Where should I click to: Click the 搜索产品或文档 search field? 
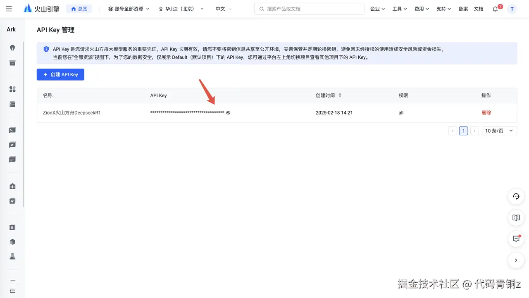click(309, 9)
